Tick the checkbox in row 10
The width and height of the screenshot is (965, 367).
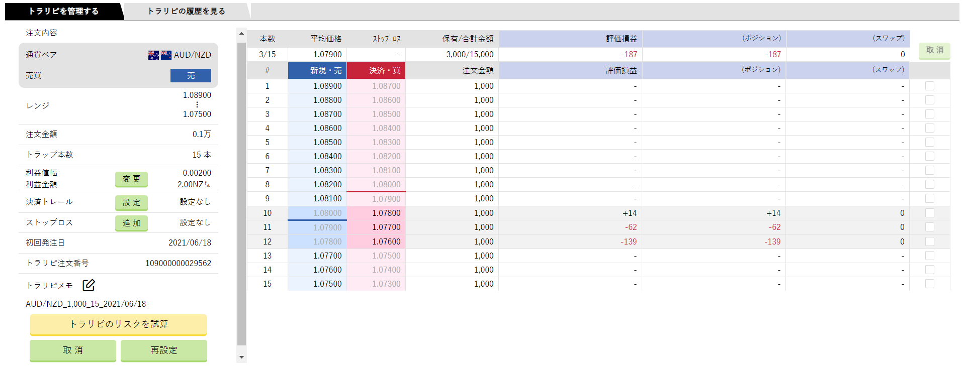930,213
